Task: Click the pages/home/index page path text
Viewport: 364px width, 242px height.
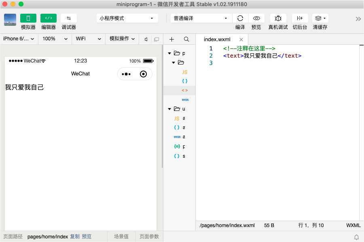Action: pyautogui.click(x=48, y=236)
